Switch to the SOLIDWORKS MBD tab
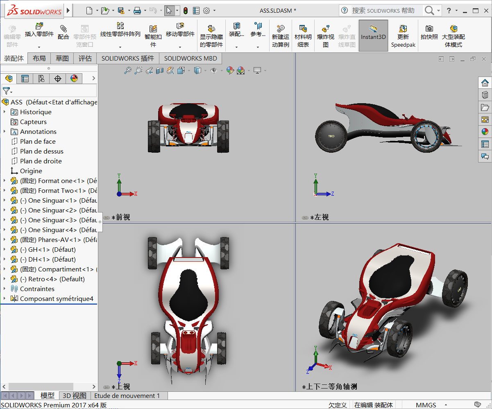 [190, 59]
